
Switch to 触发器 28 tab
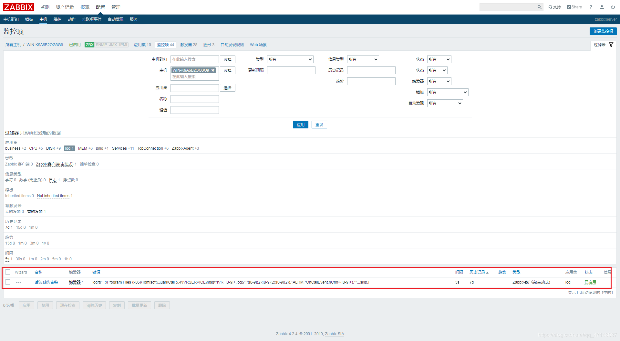tap(189, 45)
